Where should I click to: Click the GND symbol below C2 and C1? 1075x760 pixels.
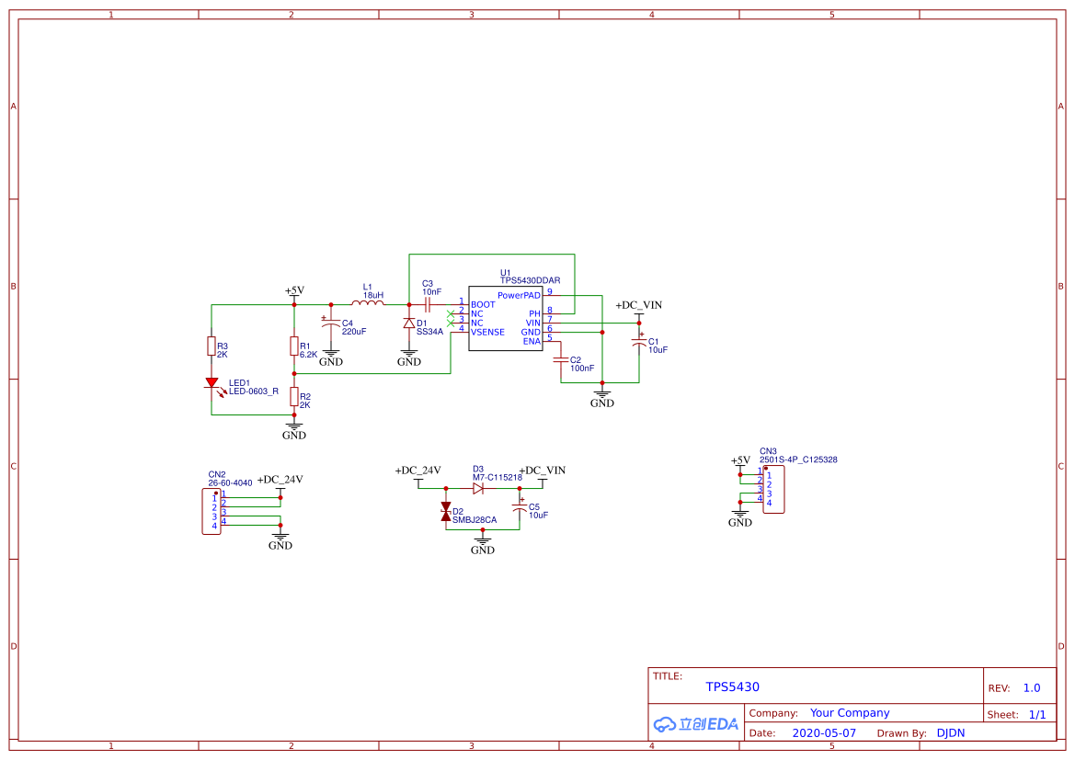tap(602, 398)
